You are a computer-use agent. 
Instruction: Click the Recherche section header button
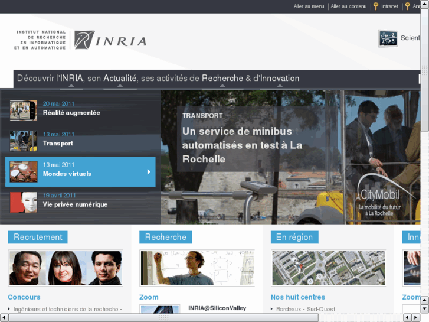click(x=166, y=237)
